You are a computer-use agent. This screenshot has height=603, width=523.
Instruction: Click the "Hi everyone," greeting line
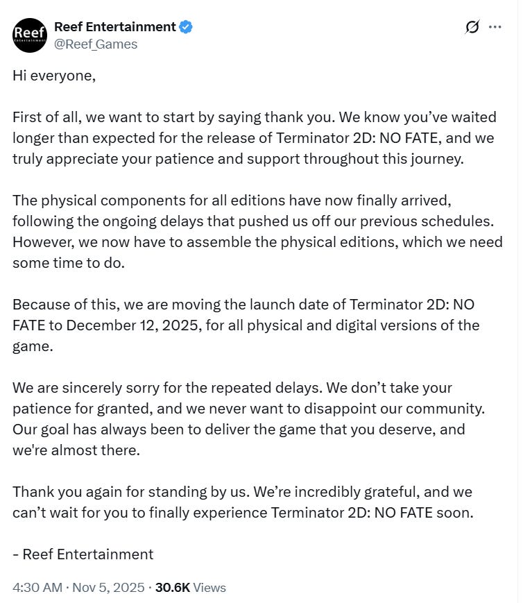[54, 76]
